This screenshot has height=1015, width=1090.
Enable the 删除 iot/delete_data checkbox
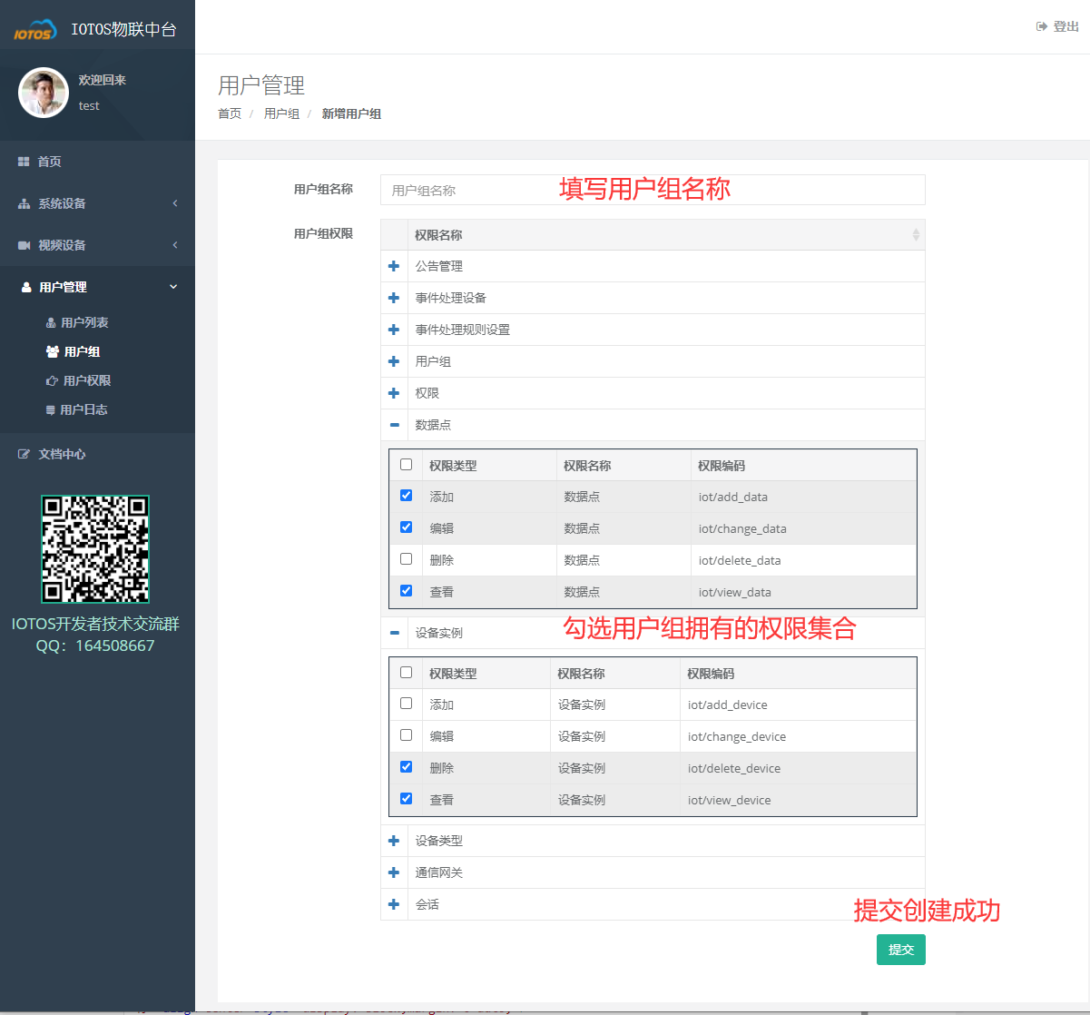405,558
